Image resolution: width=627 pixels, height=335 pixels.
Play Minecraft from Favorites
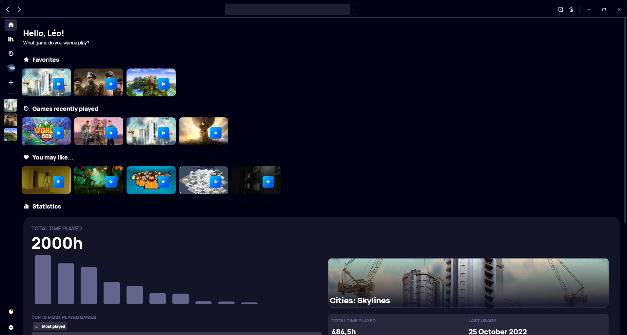[x=164, y=84]
